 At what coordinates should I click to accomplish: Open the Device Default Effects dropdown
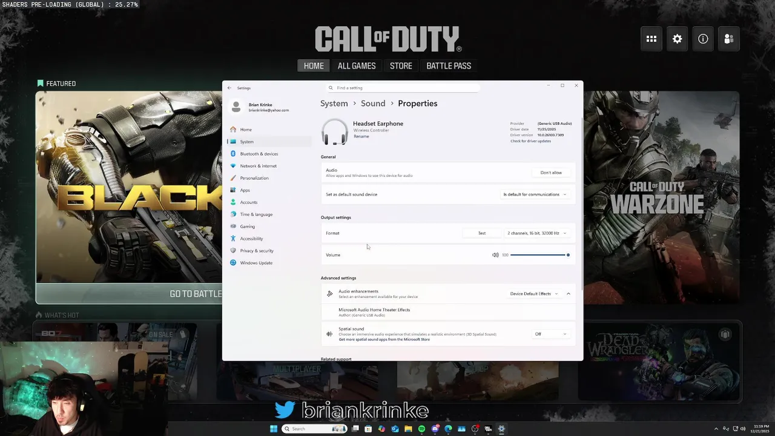[x=534, y=294]
